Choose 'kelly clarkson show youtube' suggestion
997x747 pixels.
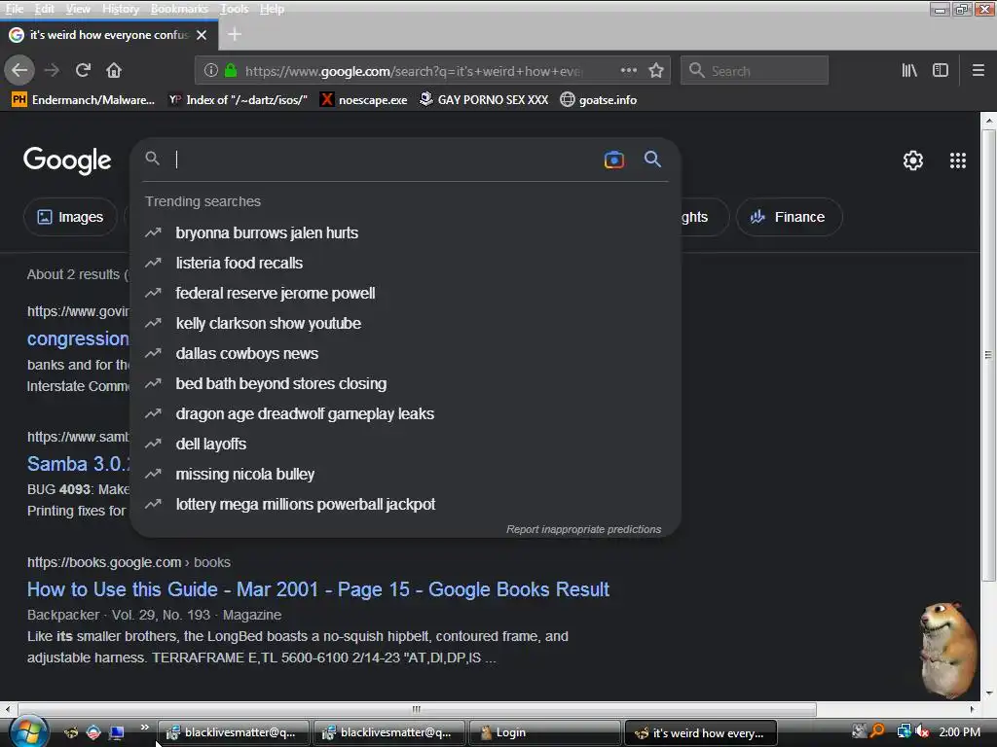tap(405, 323)
